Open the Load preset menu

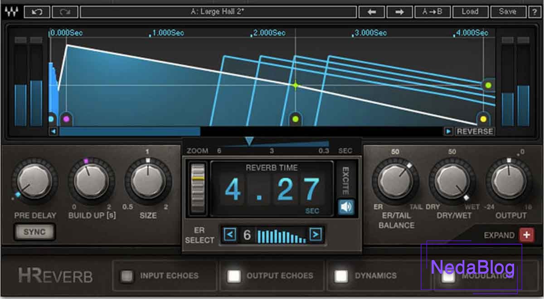click(470, 12)
